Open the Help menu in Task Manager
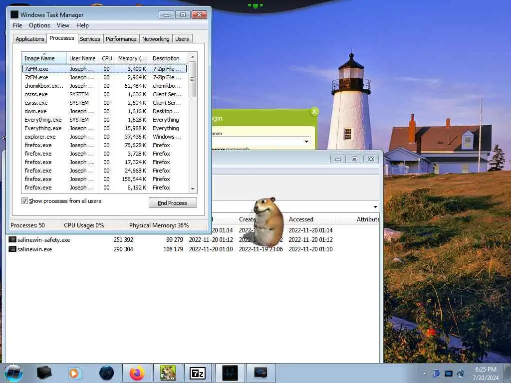 [82, 25]
